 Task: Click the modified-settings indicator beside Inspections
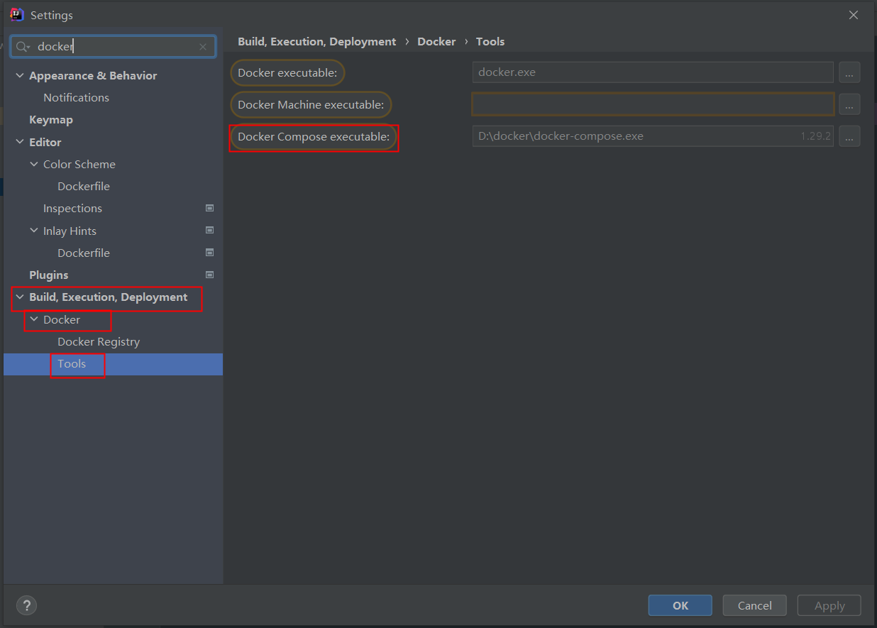click(x=209, y=207)
